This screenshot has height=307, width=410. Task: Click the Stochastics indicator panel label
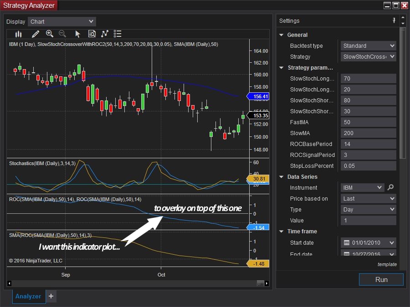(42, 163)
